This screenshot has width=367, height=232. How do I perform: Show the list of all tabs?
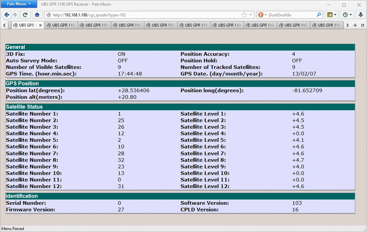(x=363, y=25)
